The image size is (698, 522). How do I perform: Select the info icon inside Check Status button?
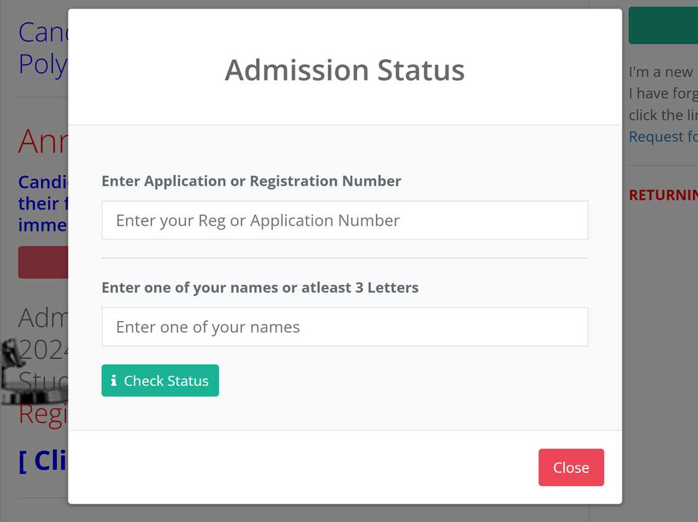point(114,380)
